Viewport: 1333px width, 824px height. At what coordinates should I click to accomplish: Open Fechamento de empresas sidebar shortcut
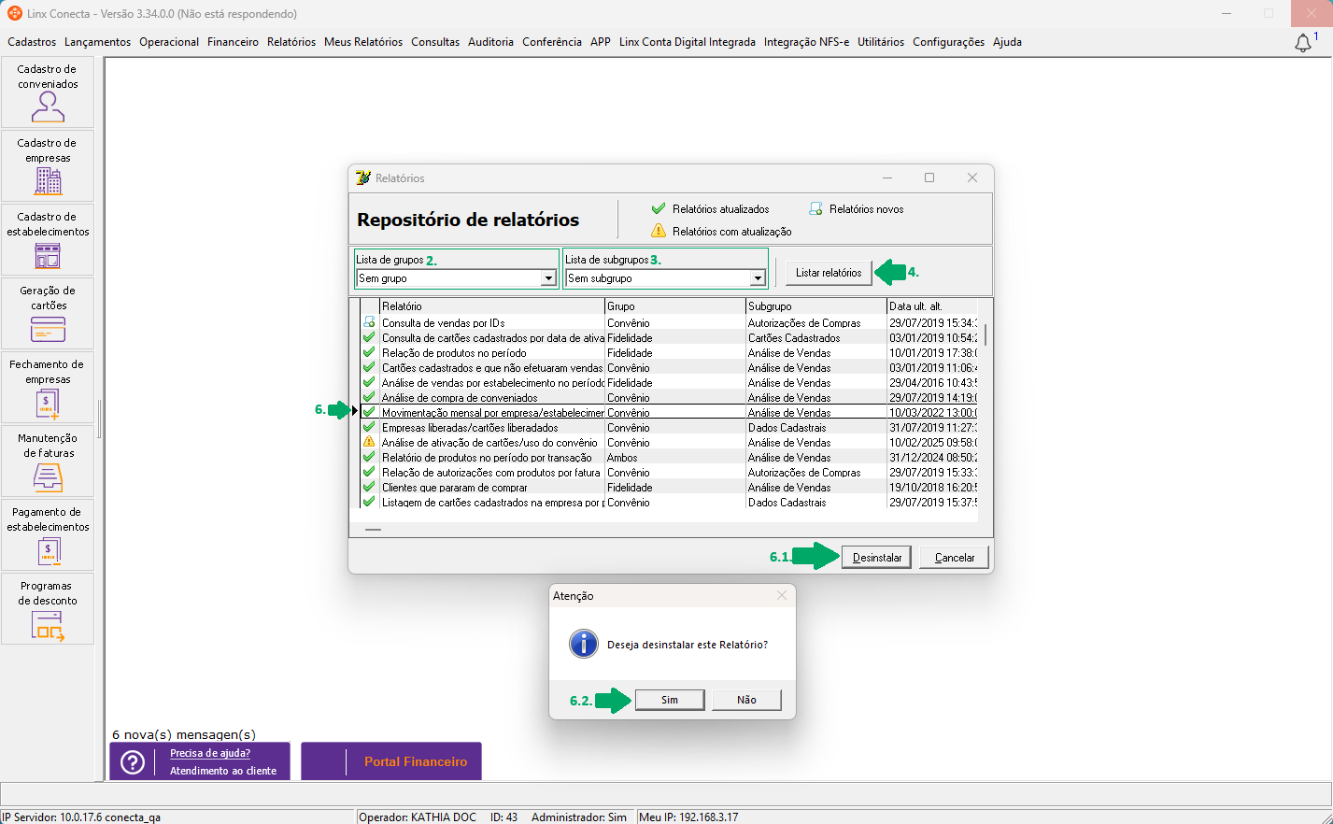click(48, 388)
